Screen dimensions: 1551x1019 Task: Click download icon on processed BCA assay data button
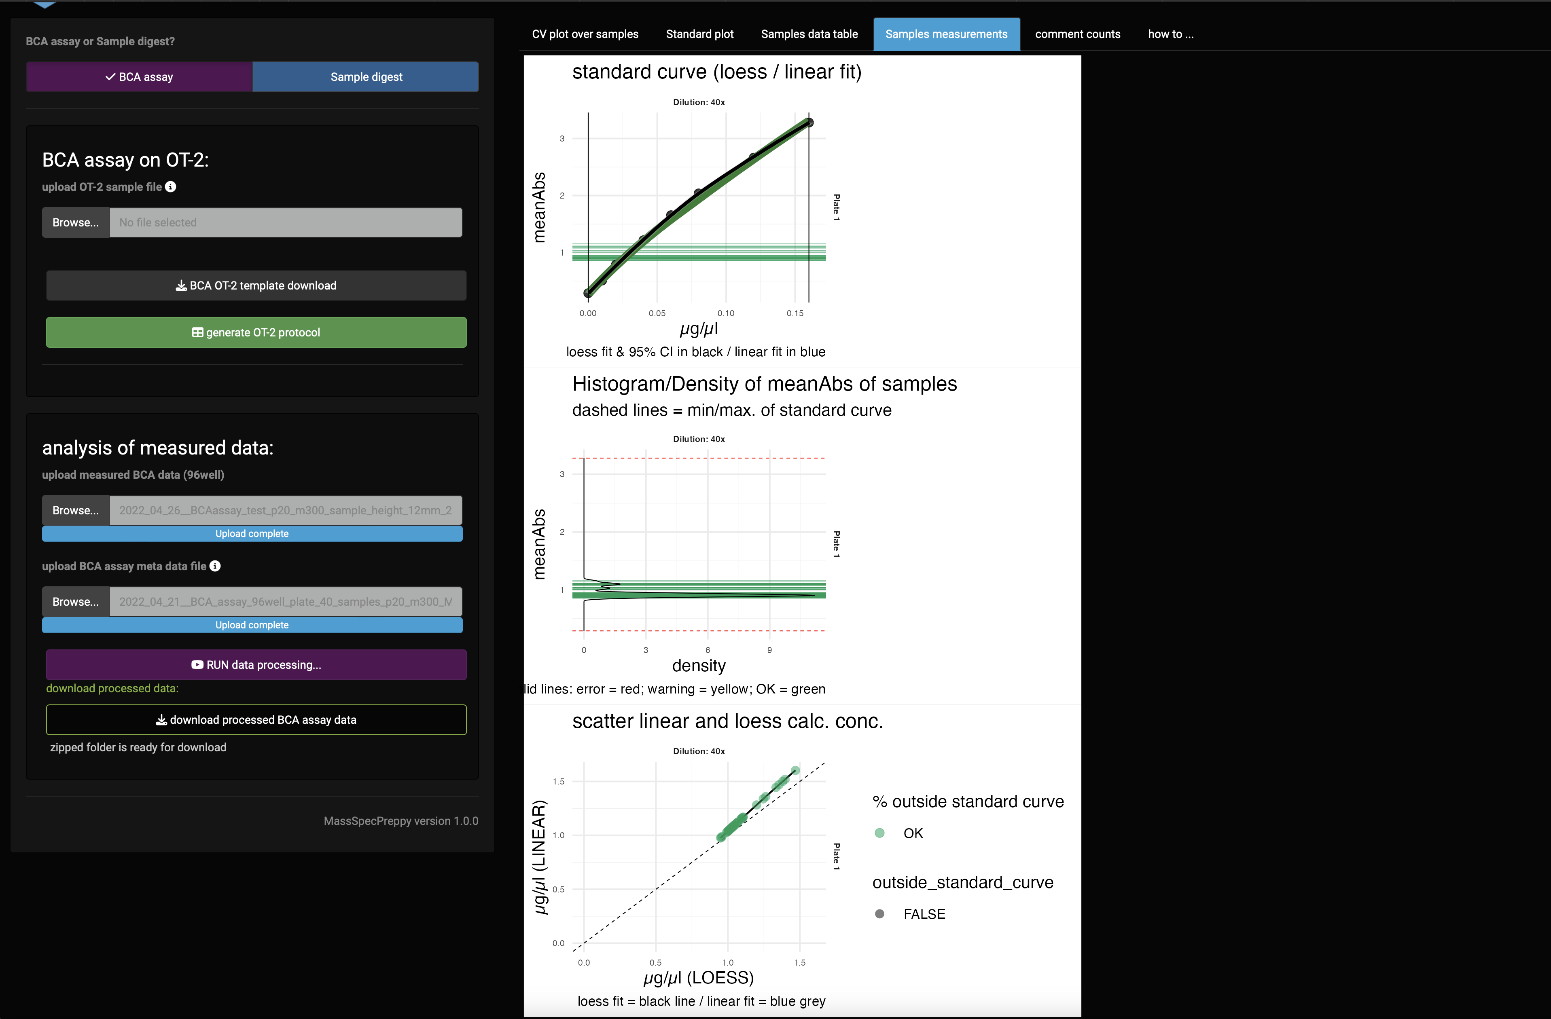pos(161,720)
